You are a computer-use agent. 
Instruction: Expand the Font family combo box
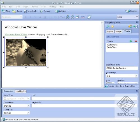tap(122, 76)
